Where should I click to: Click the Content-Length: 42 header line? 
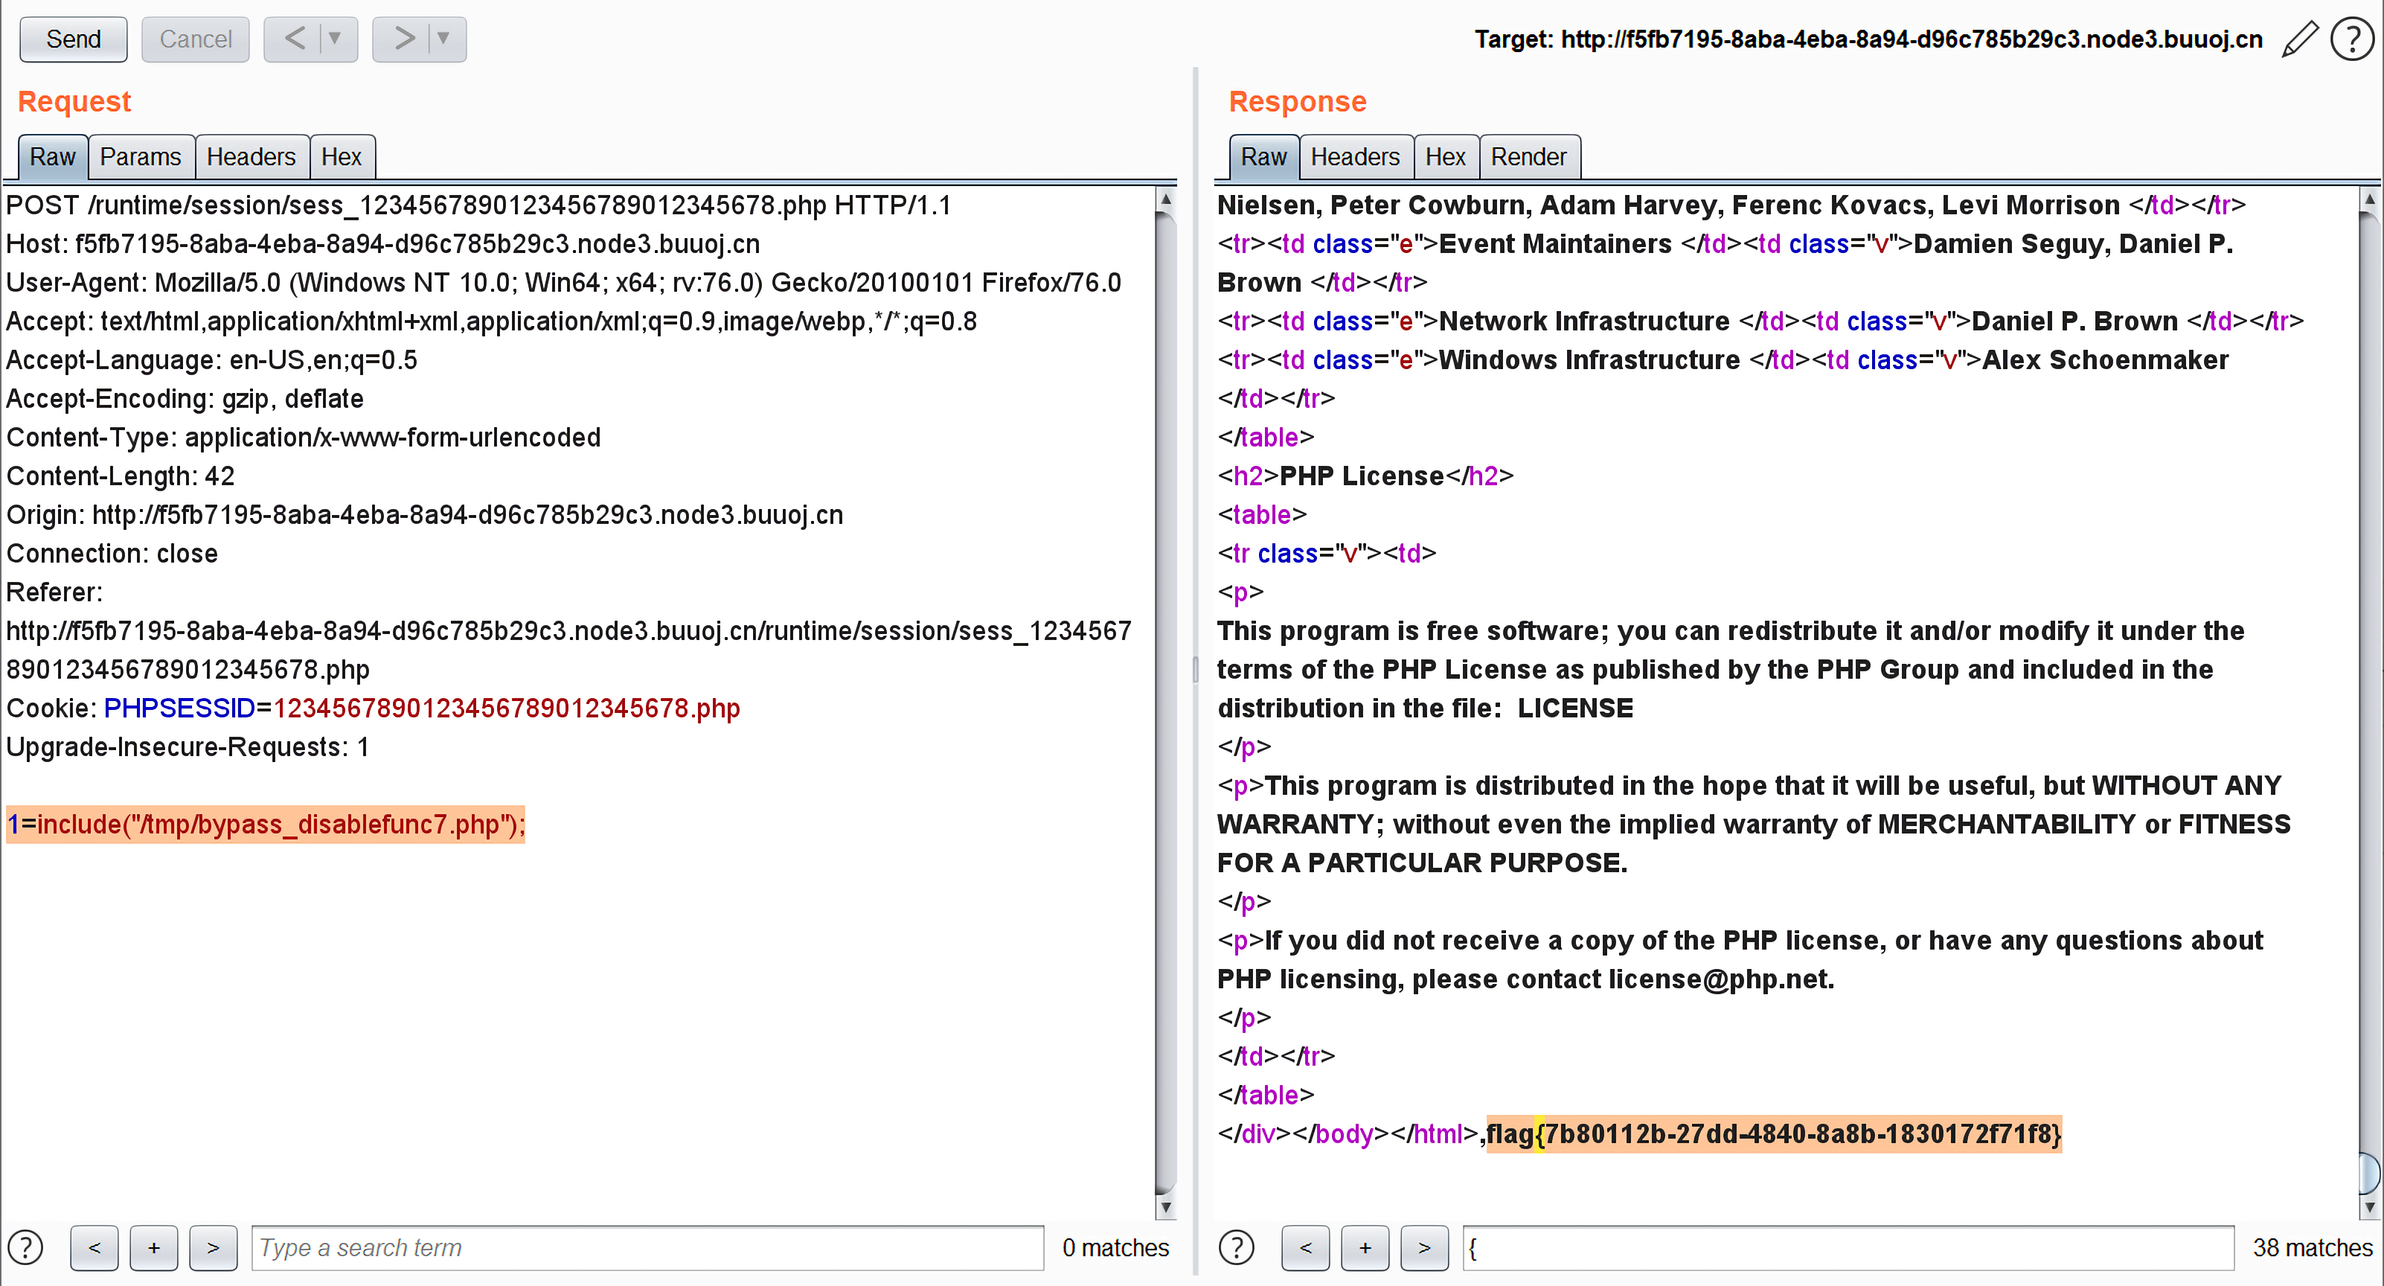point(121,476)
